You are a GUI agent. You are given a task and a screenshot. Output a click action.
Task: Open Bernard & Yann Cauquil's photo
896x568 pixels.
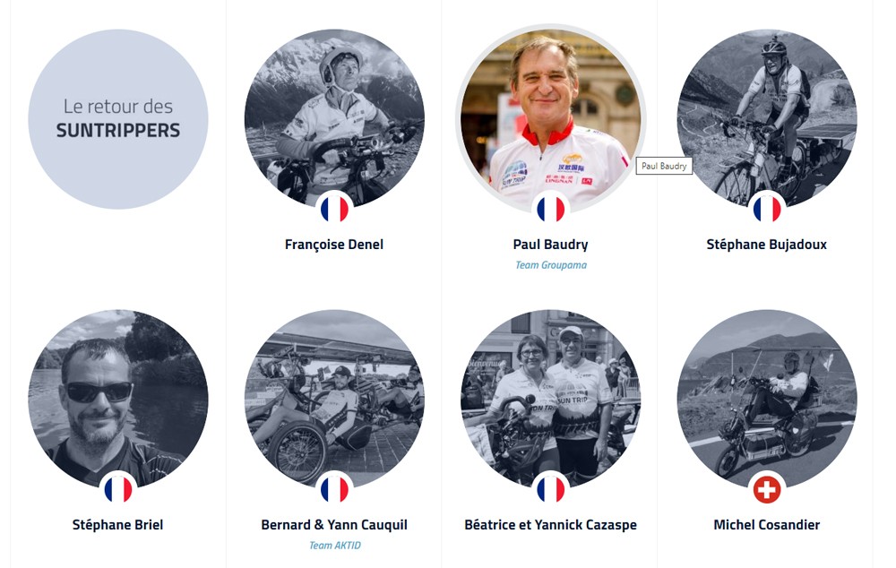(x=334, y=394)
